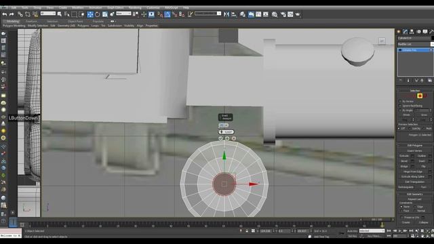This screenshot has height=244, width=434.
Task: Open the inset type dropdown in caddy
Action: pos(223,125)
